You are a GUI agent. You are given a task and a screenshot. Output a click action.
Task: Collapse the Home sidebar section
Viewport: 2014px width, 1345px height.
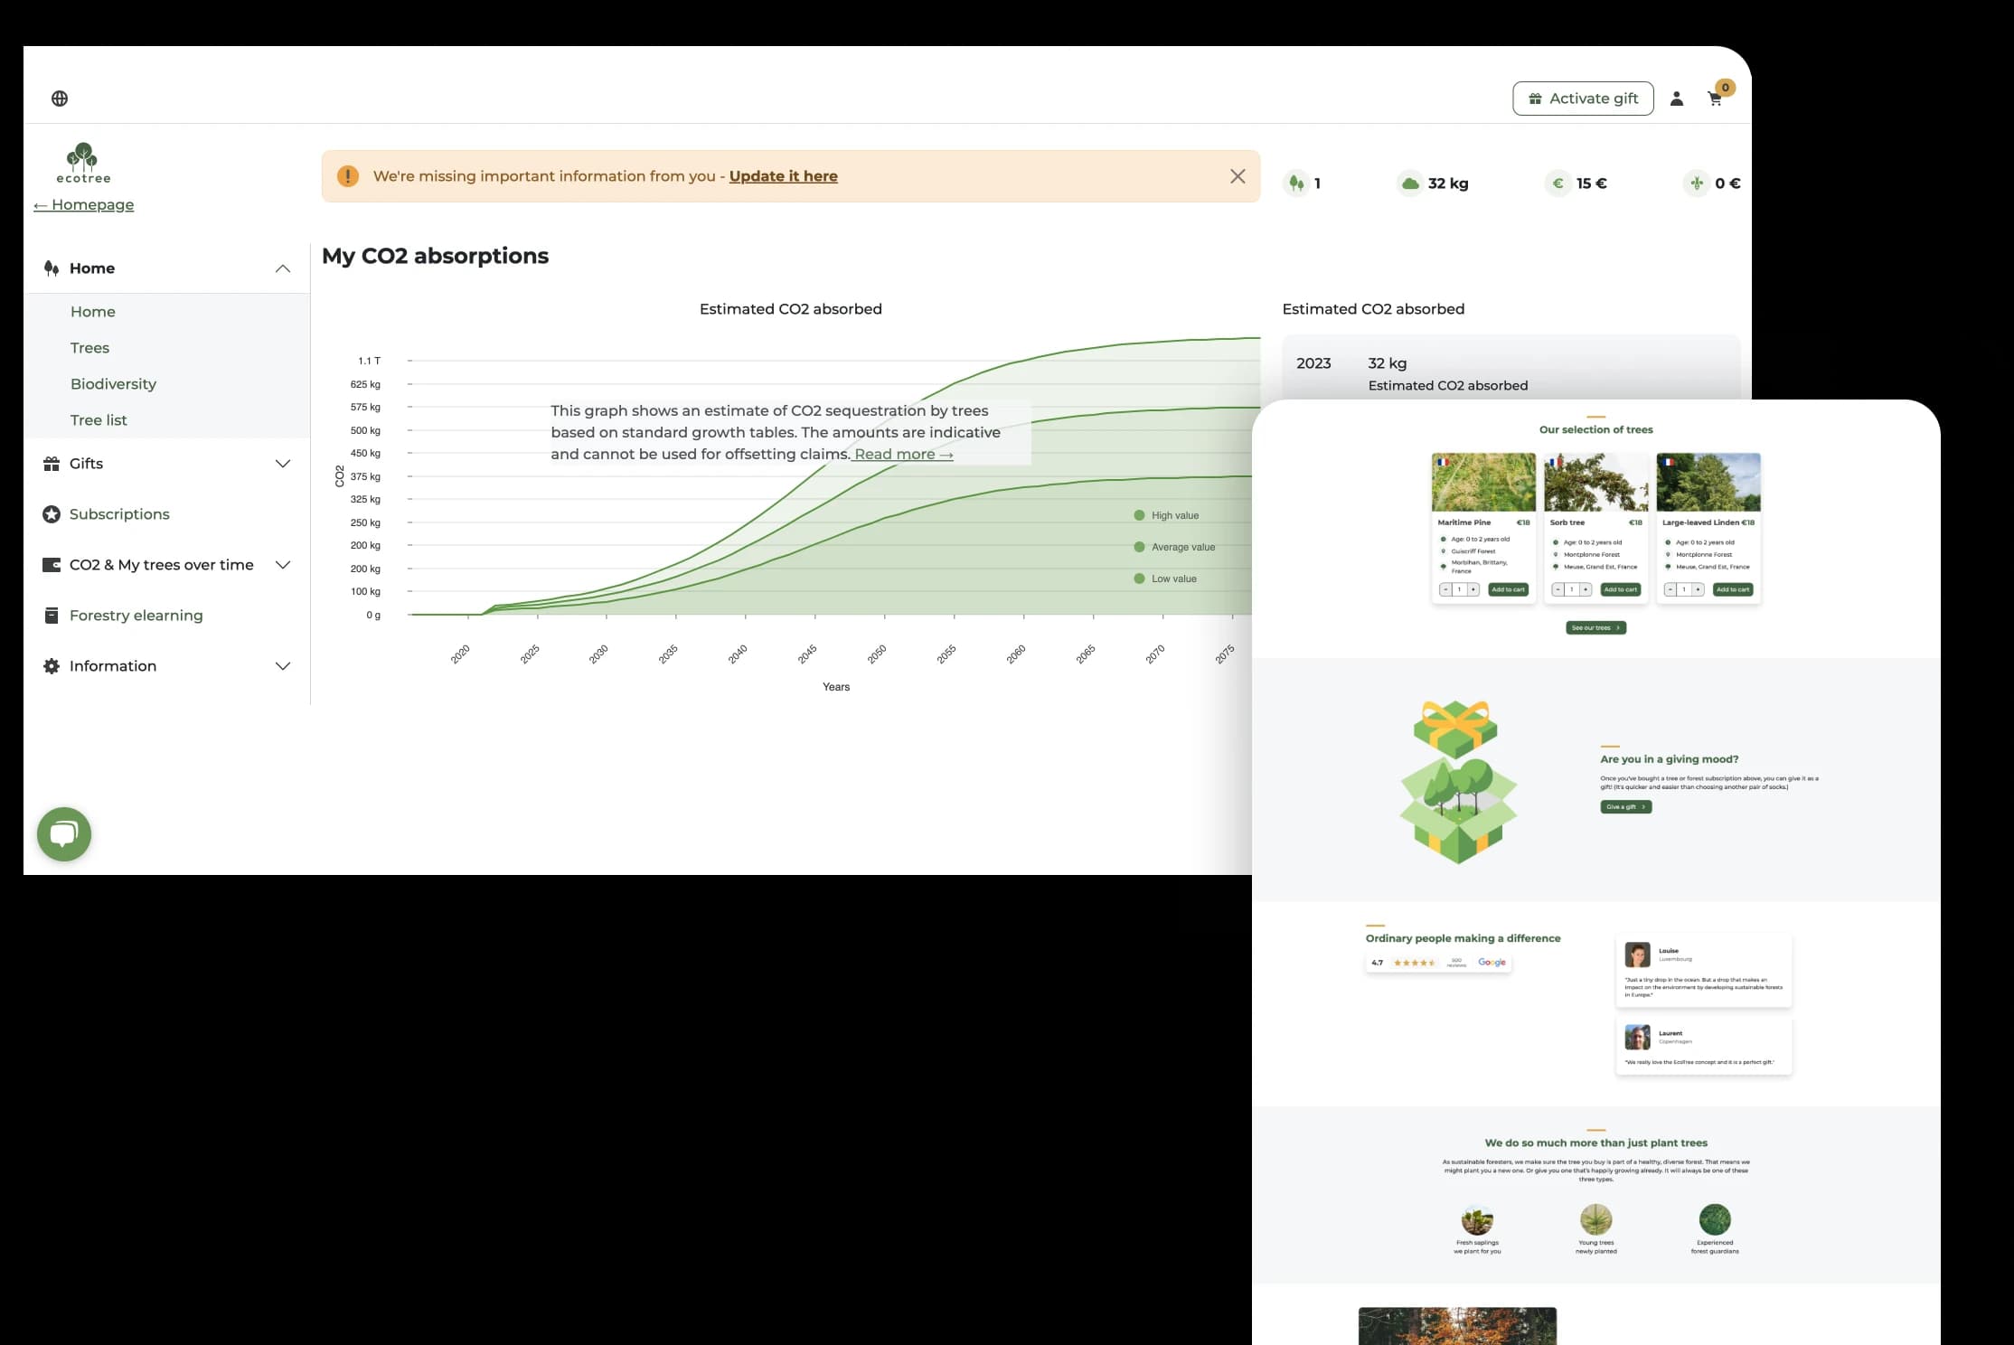tap(282, 268)
